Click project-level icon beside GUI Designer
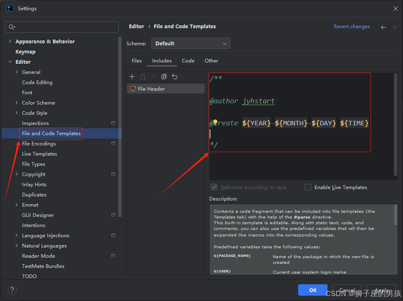The width and height of the screenshot is (403, 301). click(x=113, y=215)
